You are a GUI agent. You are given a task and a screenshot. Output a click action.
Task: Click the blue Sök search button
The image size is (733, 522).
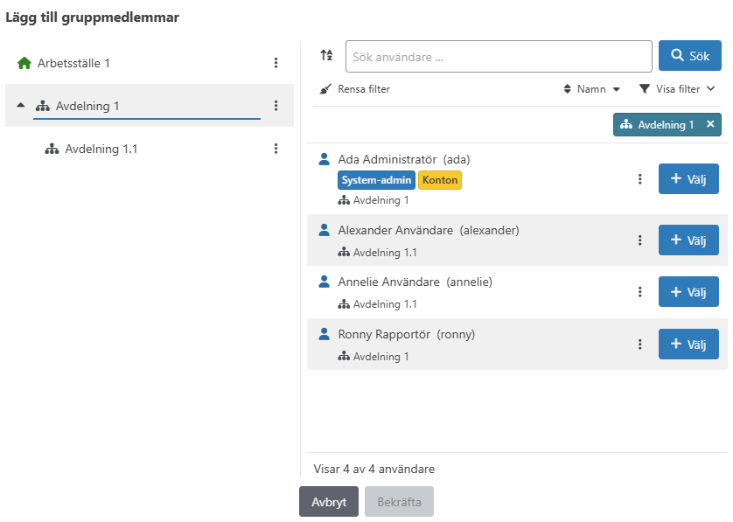click(x=690, y=56)
